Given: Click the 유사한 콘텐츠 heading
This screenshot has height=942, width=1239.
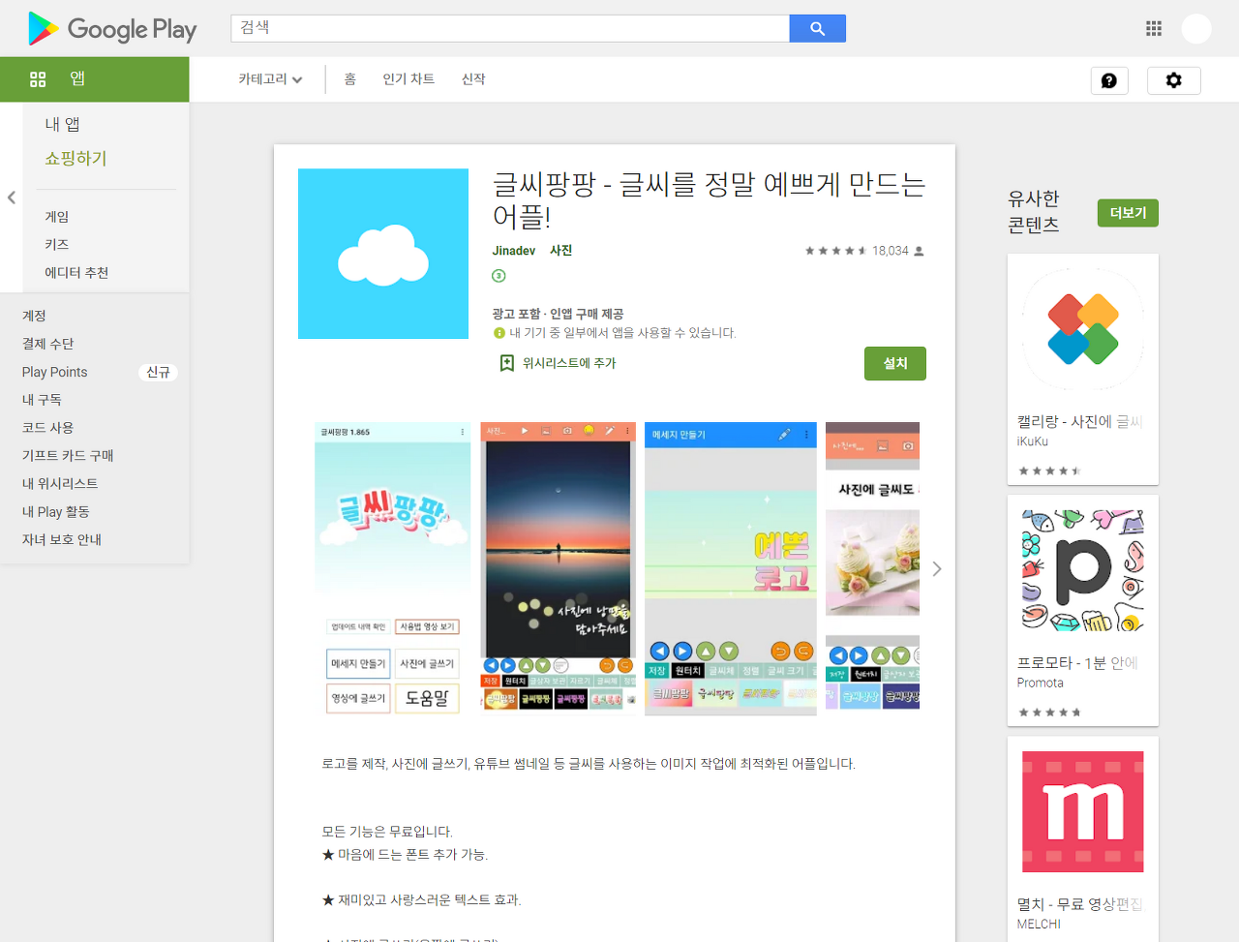Looking at the screenshot, I should (x=1034, y=211).
